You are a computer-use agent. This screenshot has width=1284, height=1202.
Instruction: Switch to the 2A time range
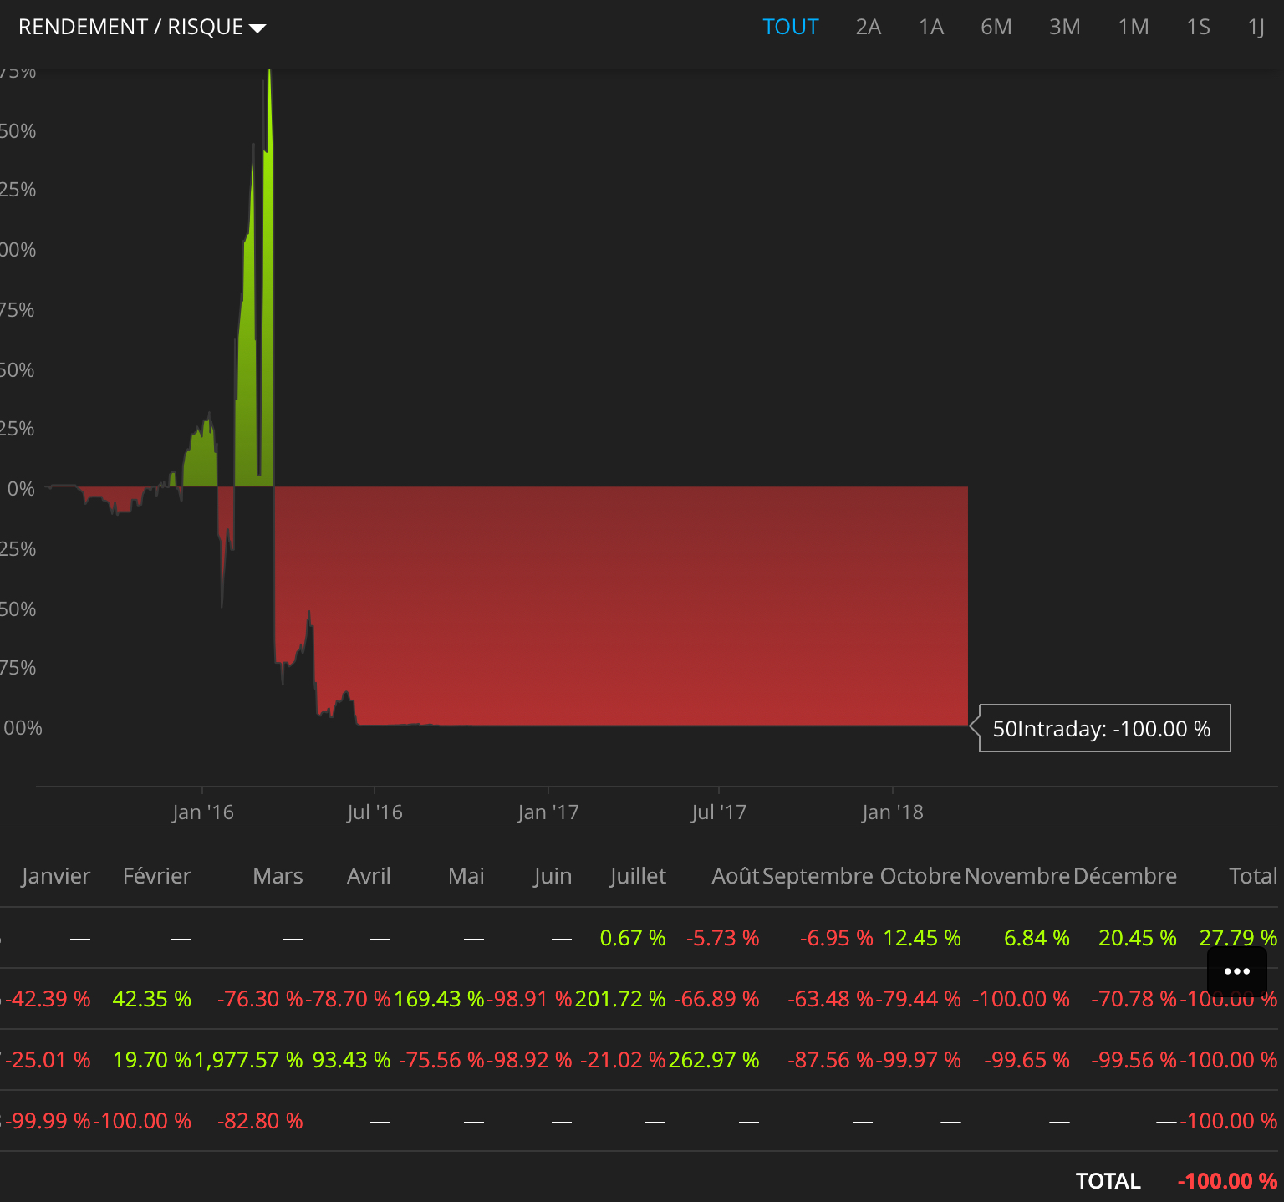[869, 27]
